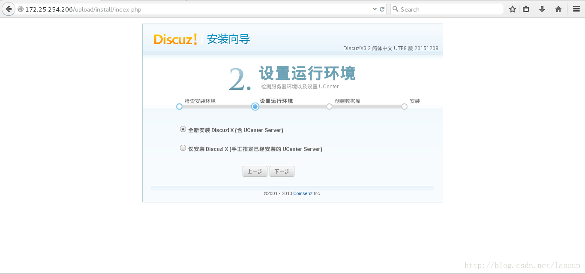This screenshot has width=585, height=274.
Task: Focus the browser Search field
Action: pos(446,9)
